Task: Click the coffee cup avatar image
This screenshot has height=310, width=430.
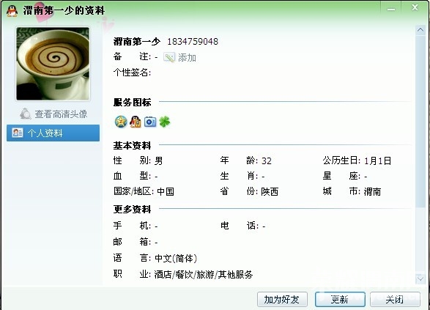Action: click(53, 64)
